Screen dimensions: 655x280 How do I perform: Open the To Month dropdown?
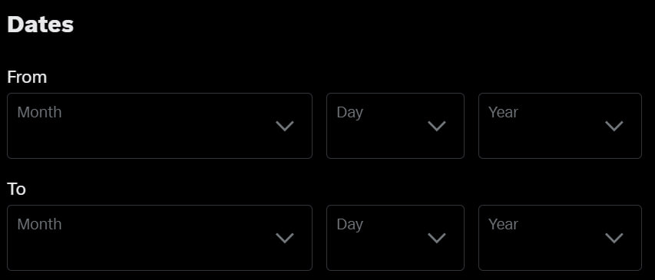[160, 238]
